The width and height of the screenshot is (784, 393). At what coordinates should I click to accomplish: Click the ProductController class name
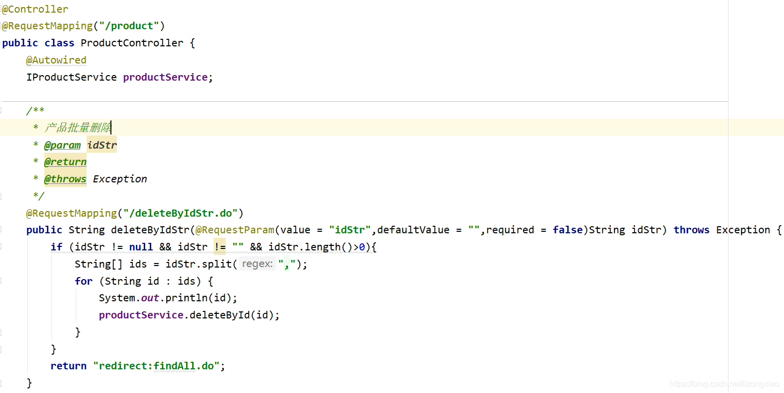132,43
